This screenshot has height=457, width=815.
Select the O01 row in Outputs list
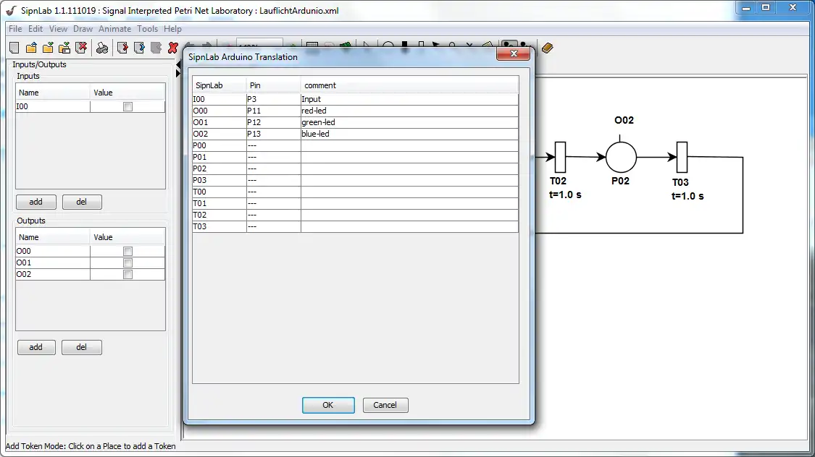91,262
